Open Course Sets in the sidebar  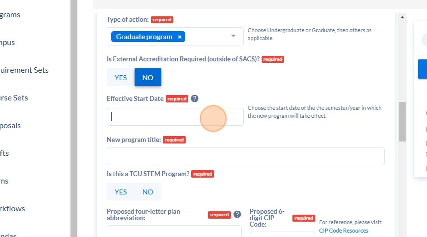pos(14,98)
